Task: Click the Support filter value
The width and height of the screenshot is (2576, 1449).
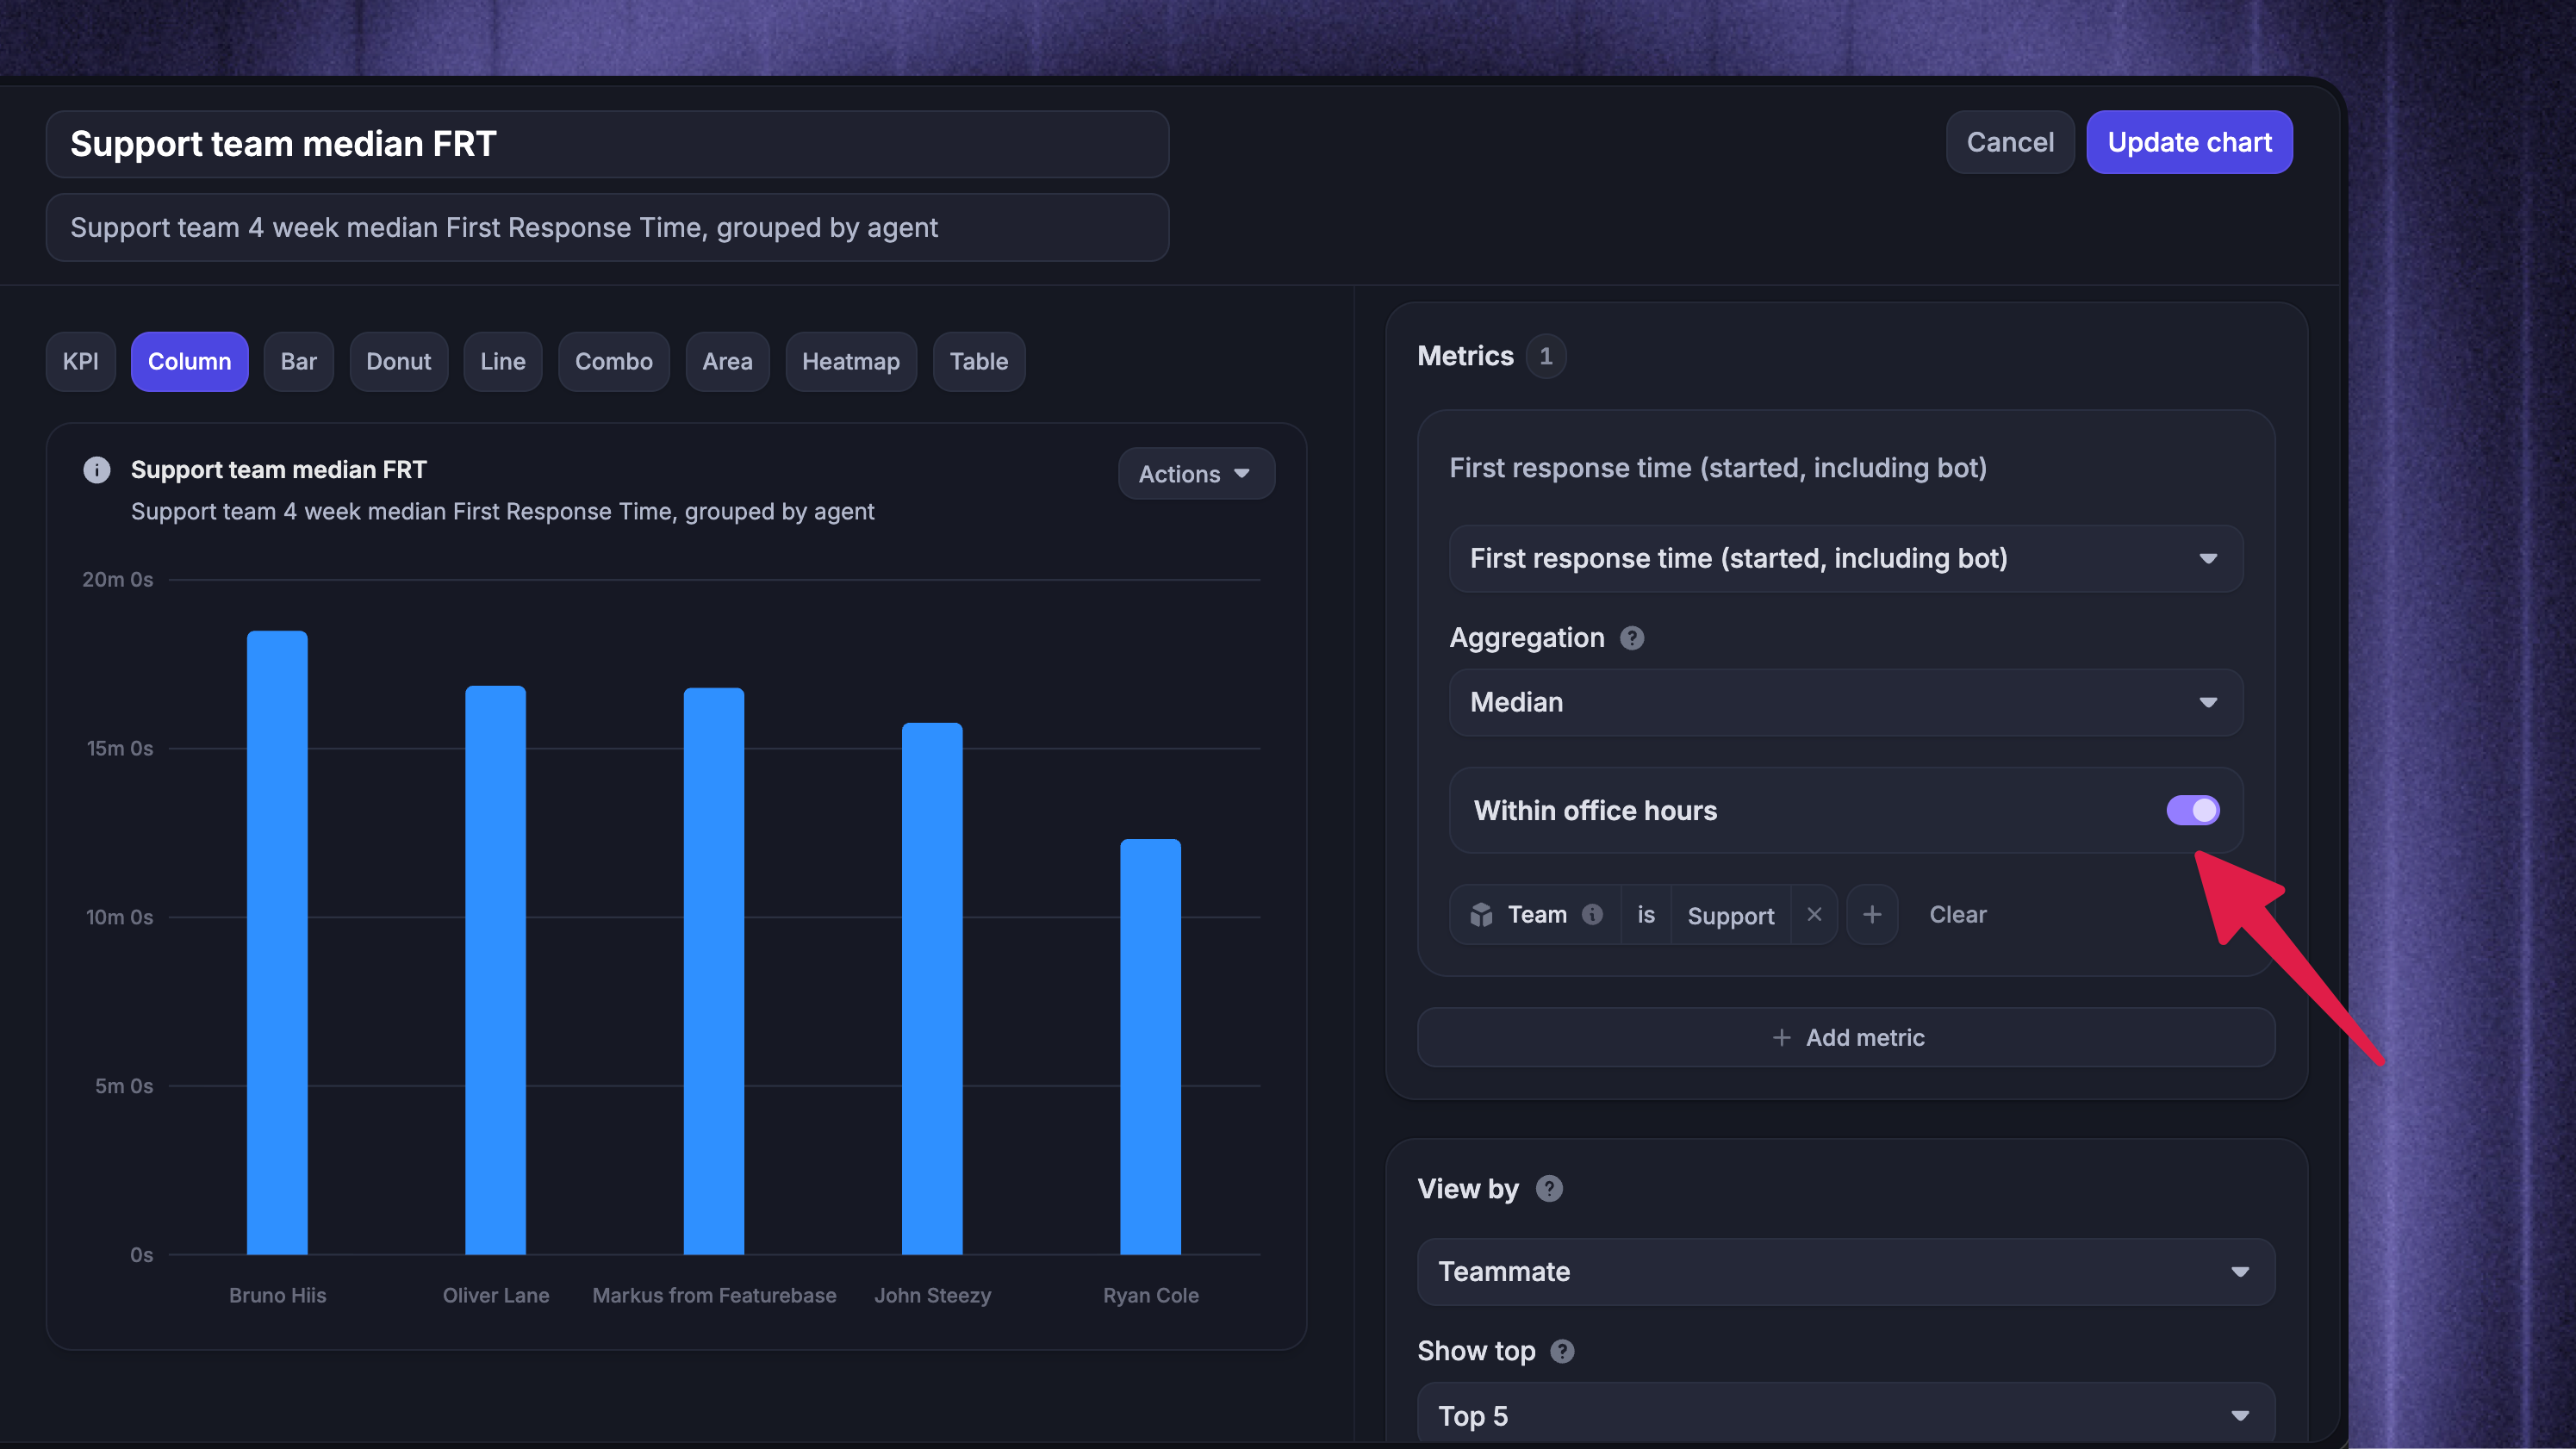Action: click(x=1731, y=915)
